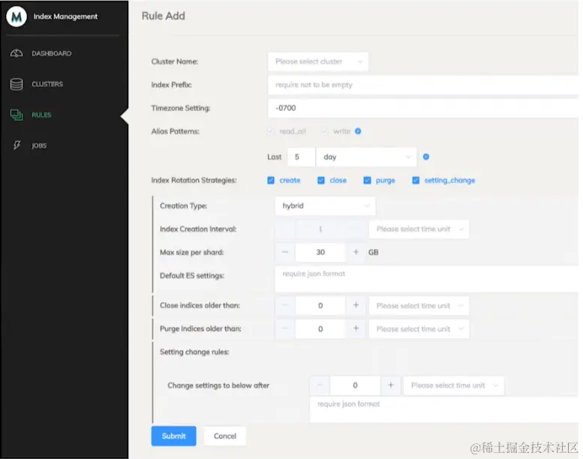The width and height of the screenshot is (583, 459).
Task: Decrease Close indices older than value
Action: click(x=285, y=305)
